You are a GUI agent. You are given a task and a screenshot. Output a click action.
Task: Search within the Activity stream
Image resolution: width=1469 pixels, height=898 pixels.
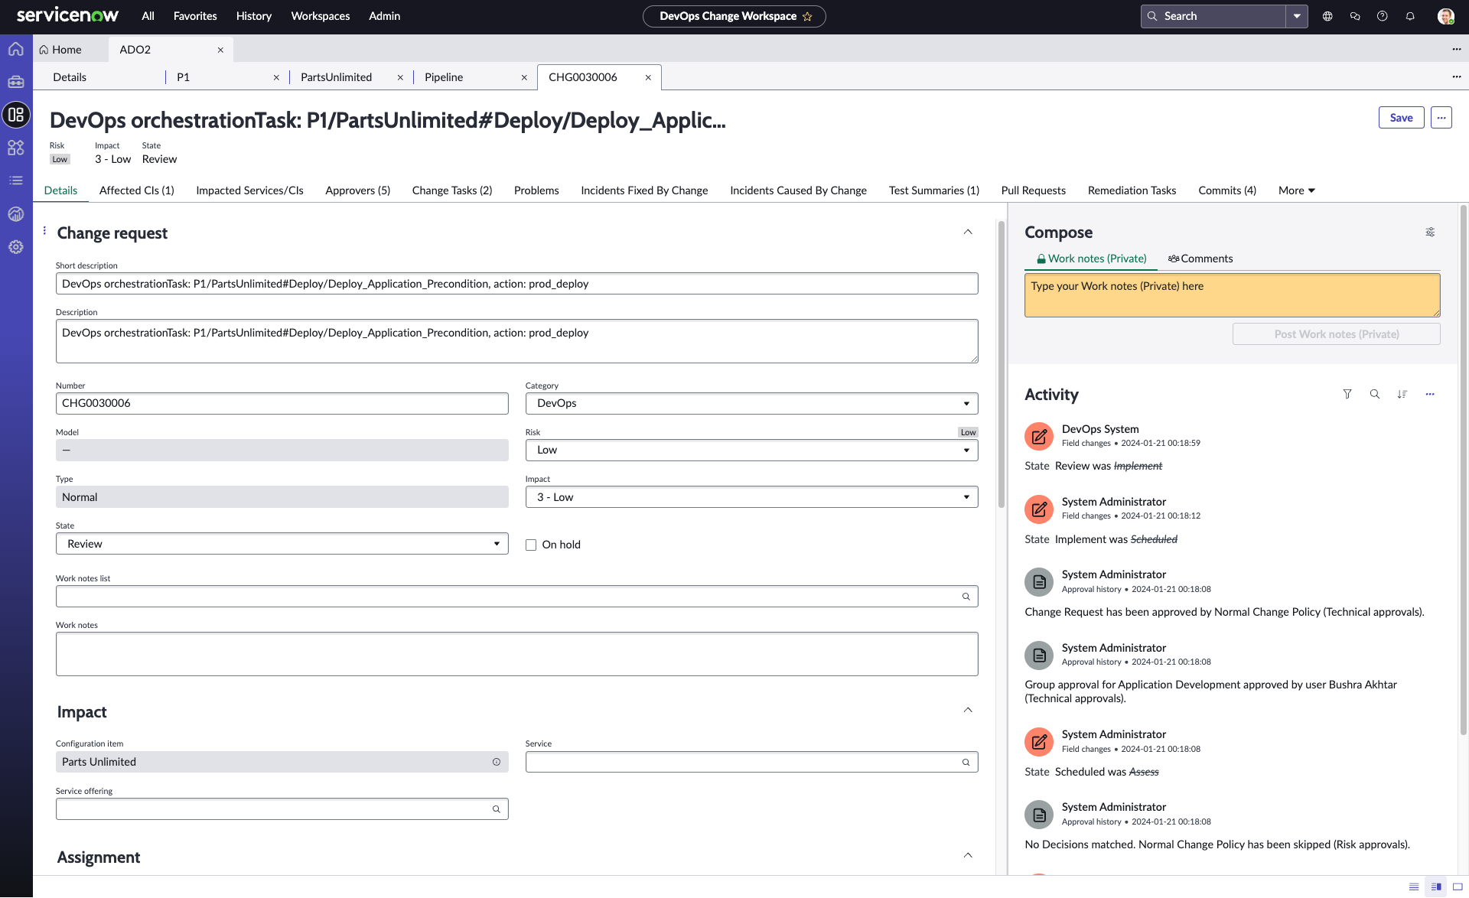point(1375,394)
